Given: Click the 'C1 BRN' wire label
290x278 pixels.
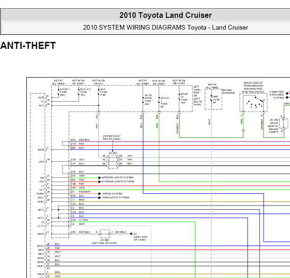Looking at the screenshot, I should click(78, 200).
